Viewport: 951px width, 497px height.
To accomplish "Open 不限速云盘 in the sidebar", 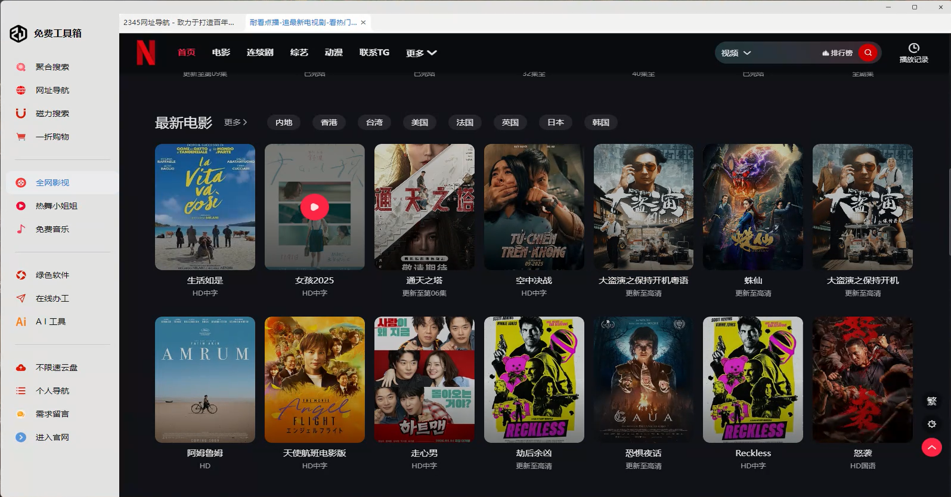I will coord(56,368).
